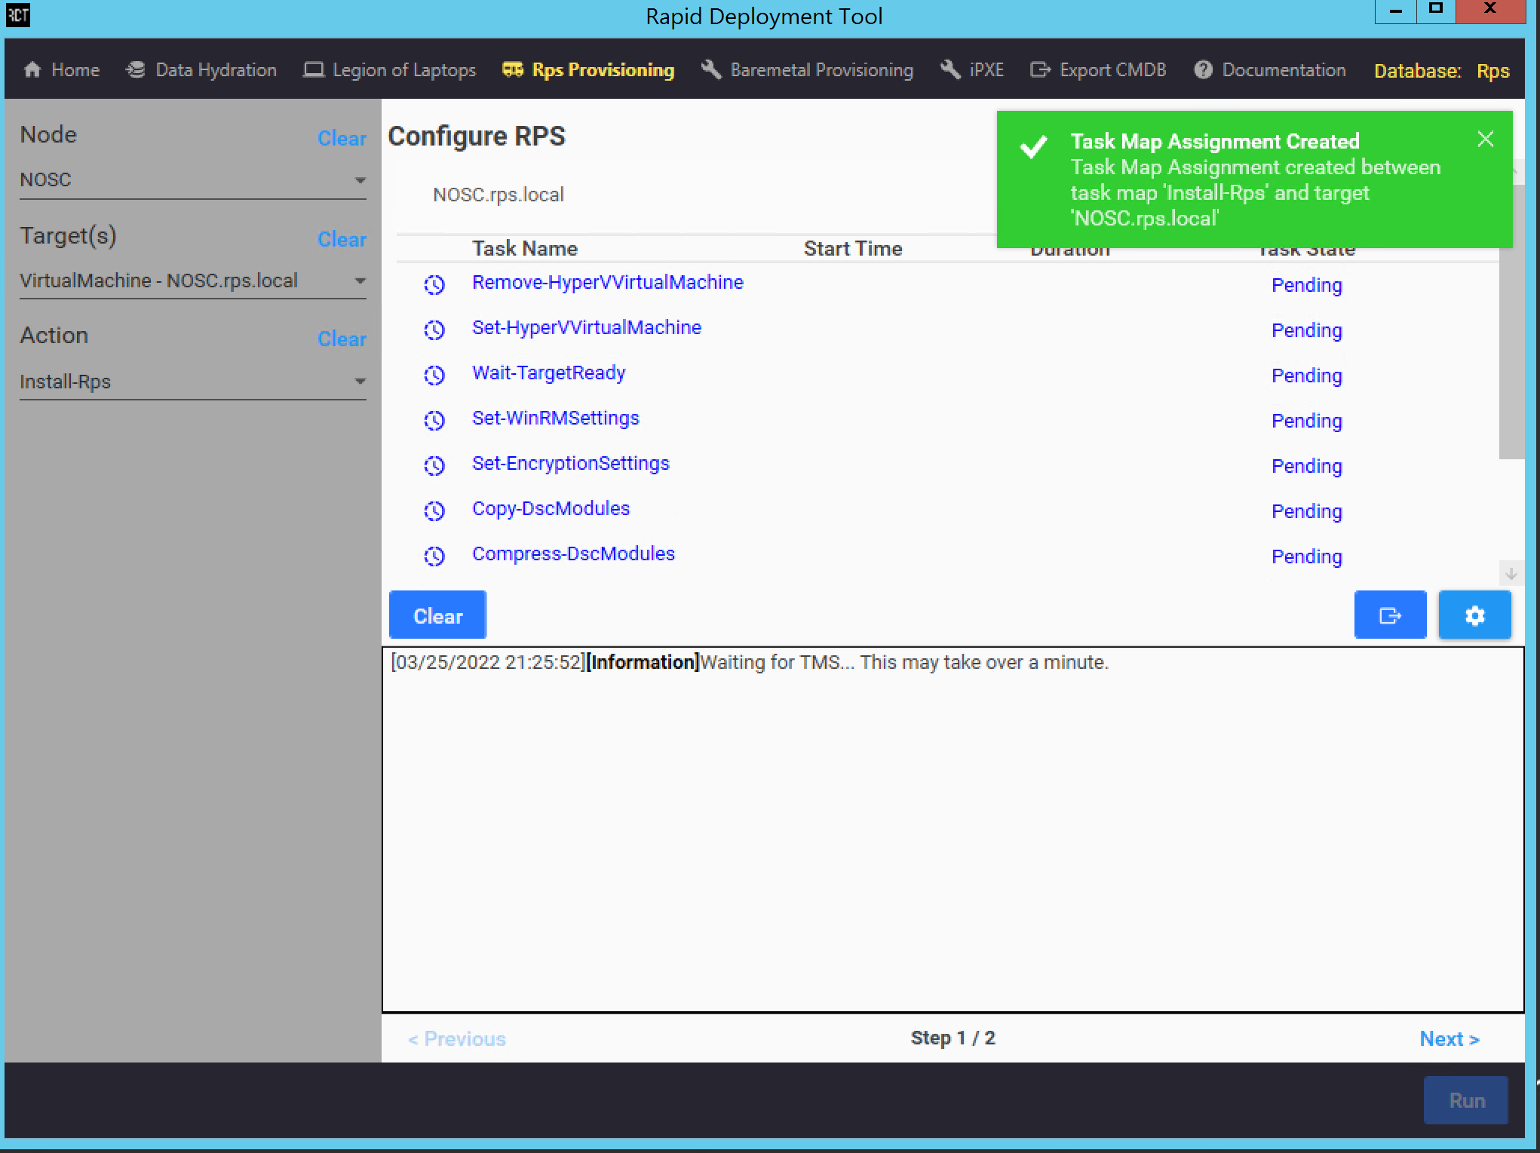Open the Remove-HyperVVirtualMachine task

pos(608,282)
